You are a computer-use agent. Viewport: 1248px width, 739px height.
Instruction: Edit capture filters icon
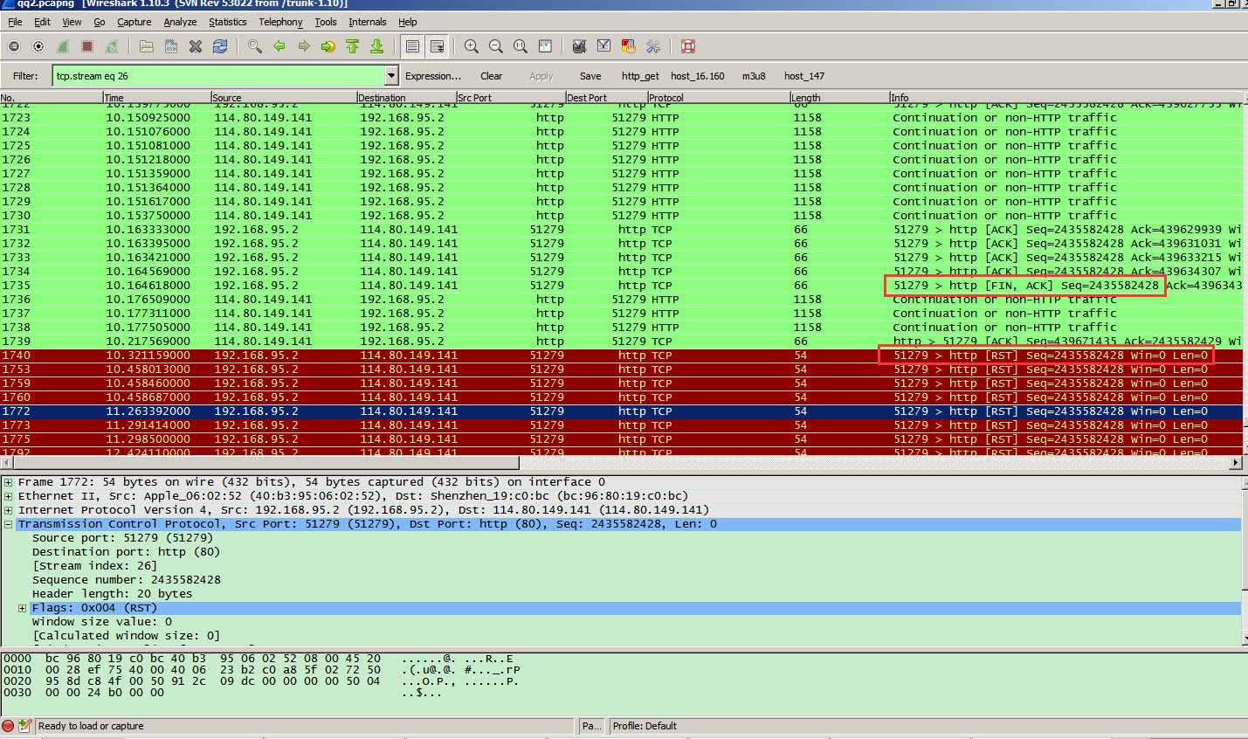coord(579,46)
